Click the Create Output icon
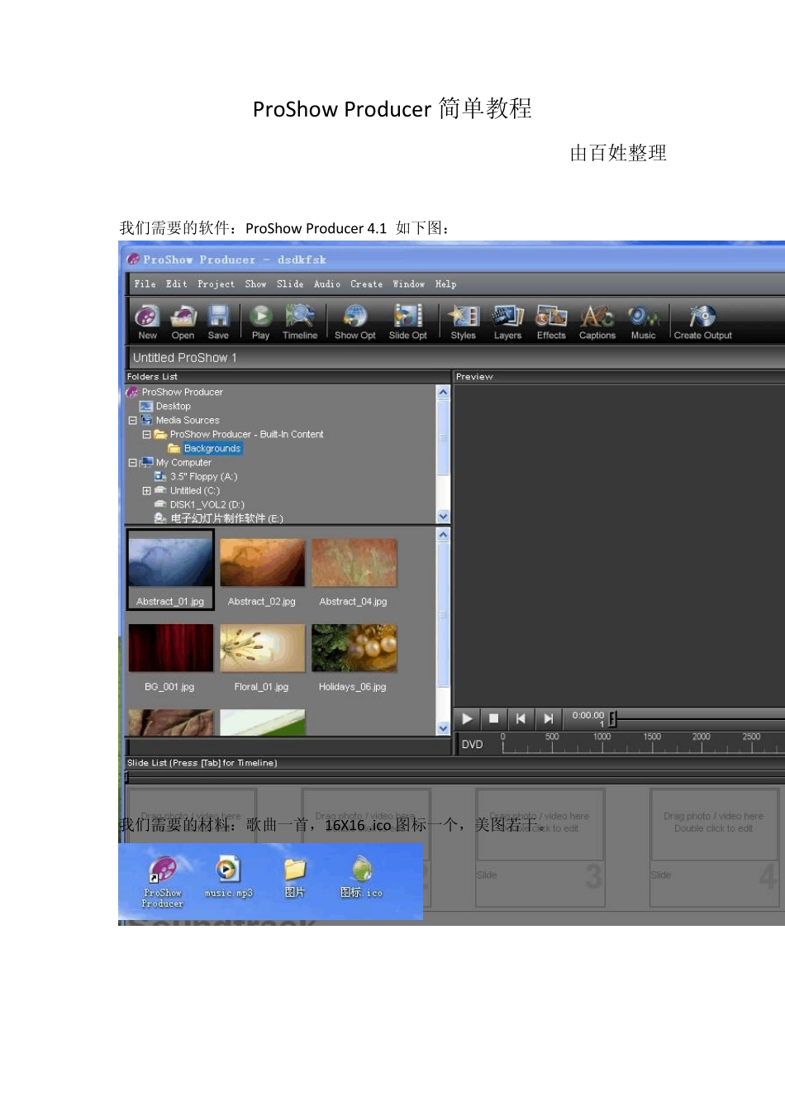Screen dimensions: 785x1111 point(702,322)
